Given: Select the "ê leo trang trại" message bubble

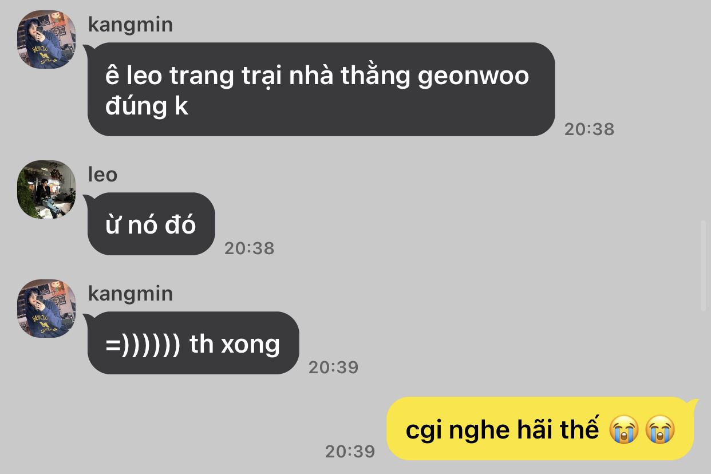Looking at the screenshot, I should [321, 89].
